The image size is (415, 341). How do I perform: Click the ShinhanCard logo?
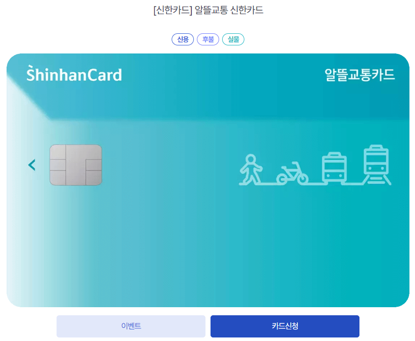pyautogui.click(x=74, y=74)
